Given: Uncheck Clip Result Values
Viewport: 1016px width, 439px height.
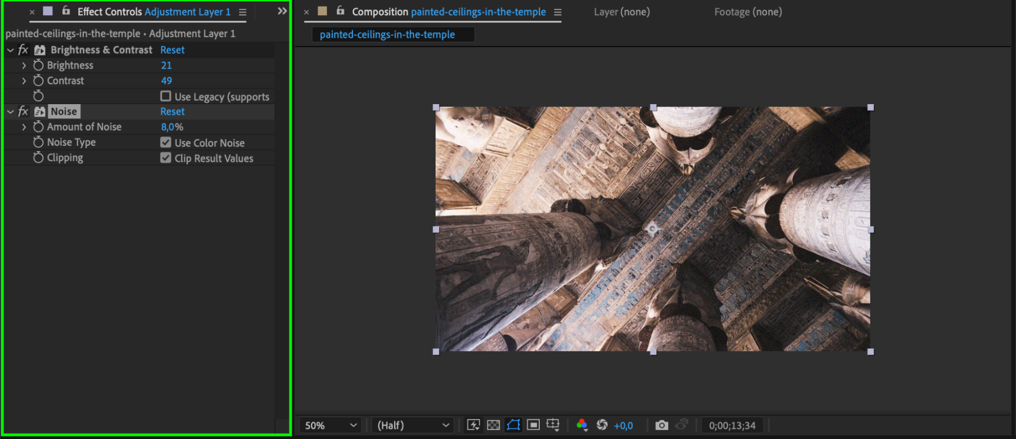Looking at the screenshot, I should (x=166, y=158).
